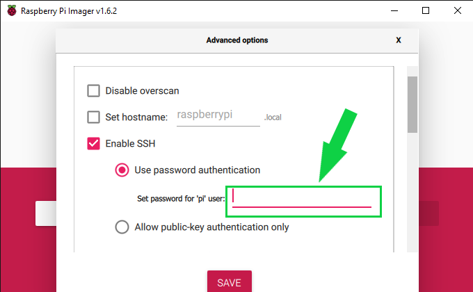Click the .local hostname suffix text

[x=273, y=118]
